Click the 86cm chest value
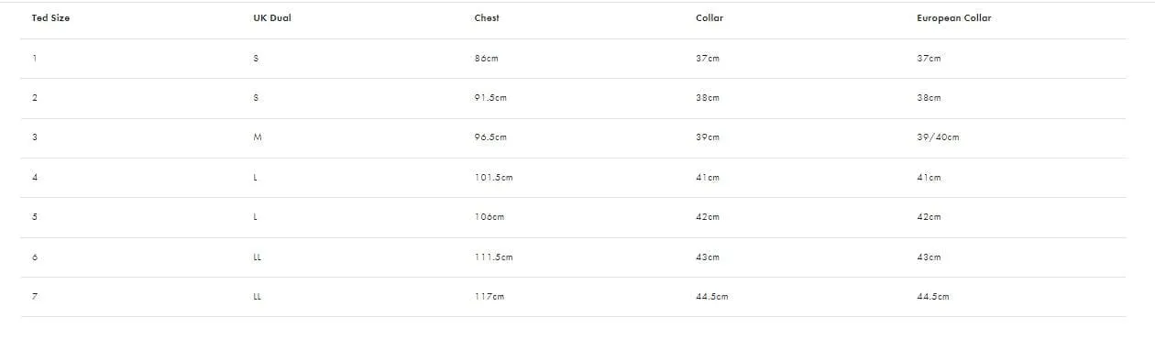 pyautogui.click(x=487, y=59)
